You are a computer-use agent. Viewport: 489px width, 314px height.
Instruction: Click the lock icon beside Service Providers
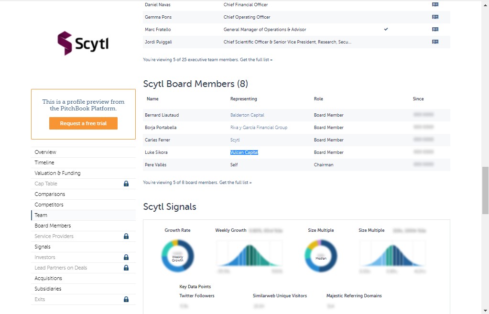[x=126, y=236]
